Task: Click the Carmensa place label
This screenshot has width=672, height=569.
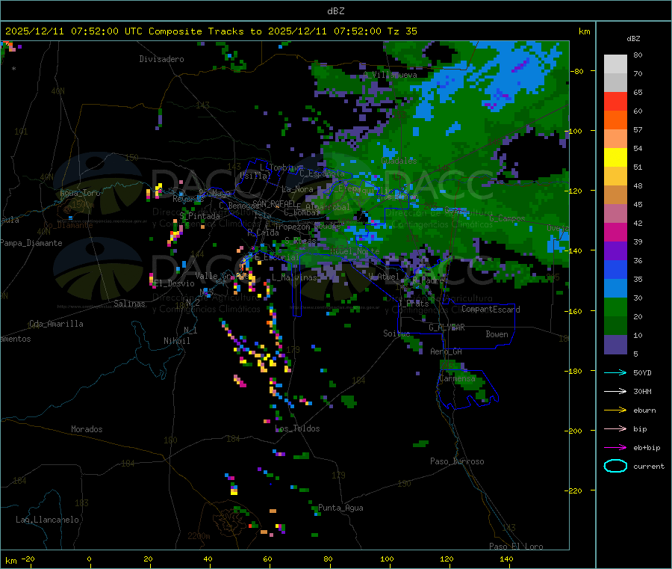Action: pos(457,378)
